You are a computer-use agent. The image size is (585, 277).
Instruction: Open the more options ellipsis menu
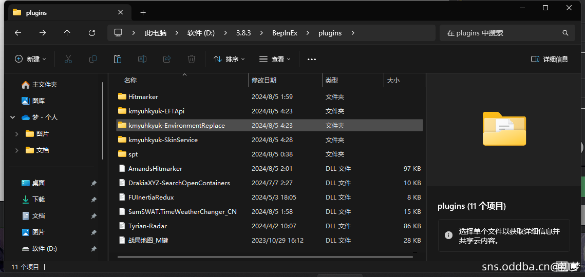pyautogui.click(x=312, y=59)
